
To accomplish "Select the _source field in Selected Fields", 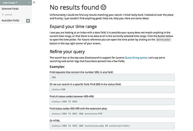I will pyautogui.click(x=9, y=15).
